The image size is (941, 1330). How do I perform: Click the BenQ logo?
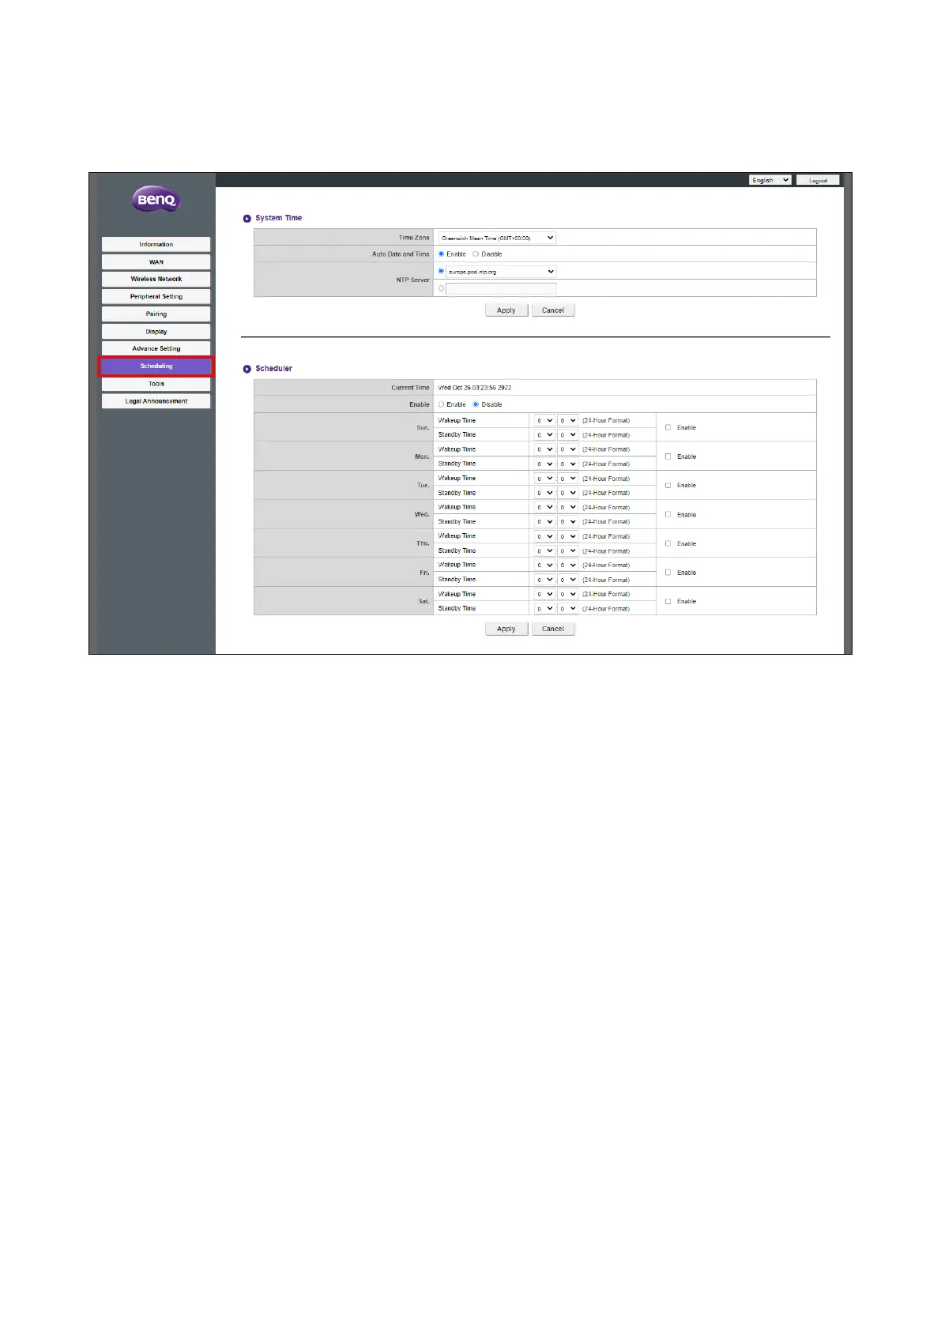pos(156,199)
